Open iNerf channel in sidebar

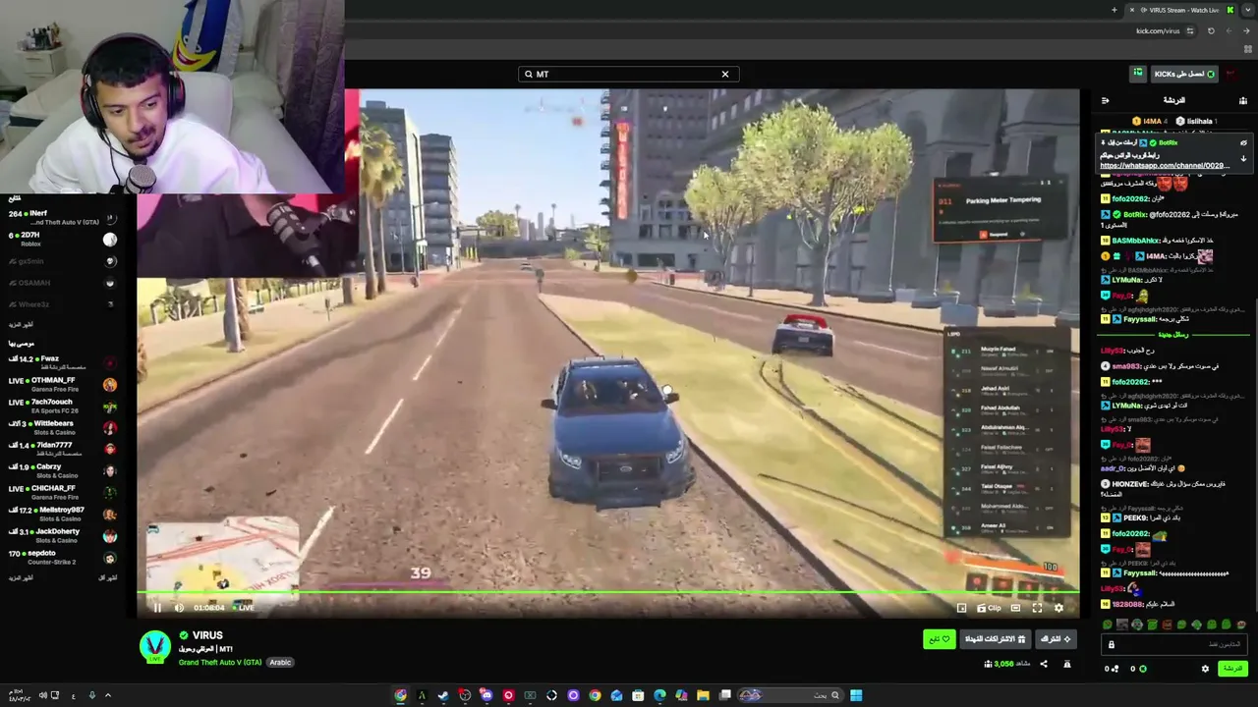tap(63, 217)
